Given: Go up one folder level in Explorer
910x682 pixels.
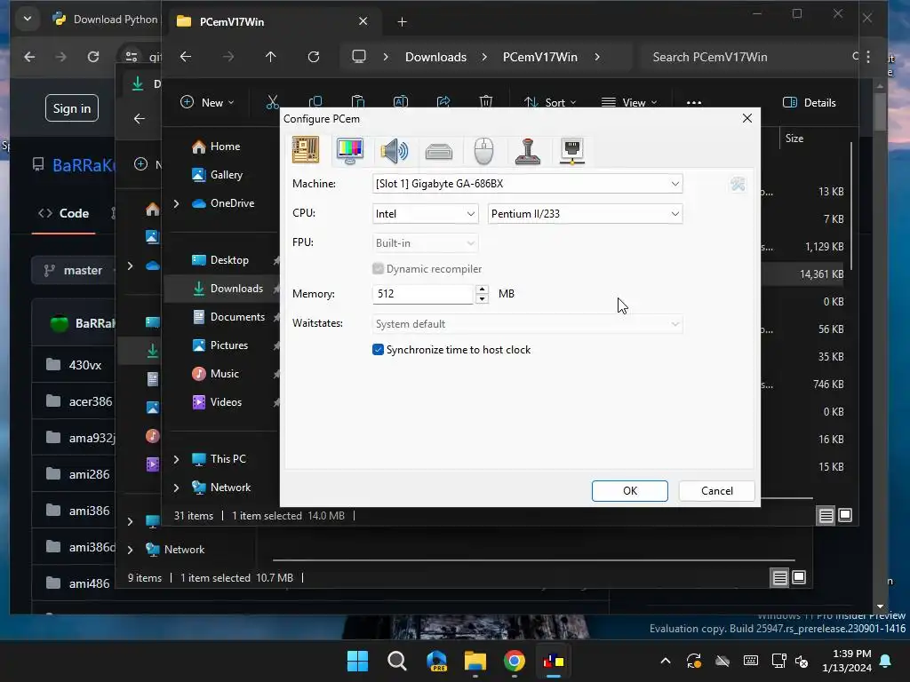Looking at the screenshot, I should pyautogui.click(x=270, y=56).
